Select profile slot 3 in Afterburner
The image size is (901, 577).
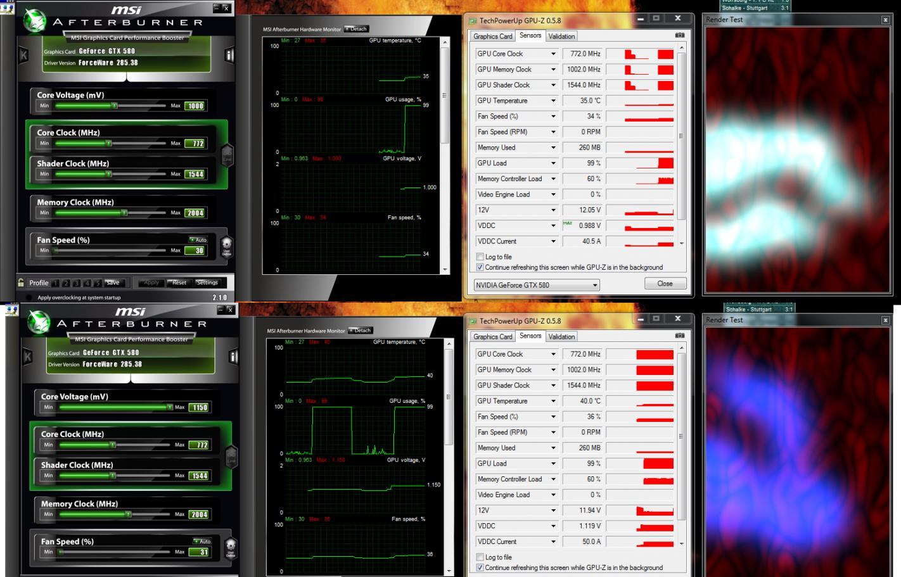(x=77, y=283)
